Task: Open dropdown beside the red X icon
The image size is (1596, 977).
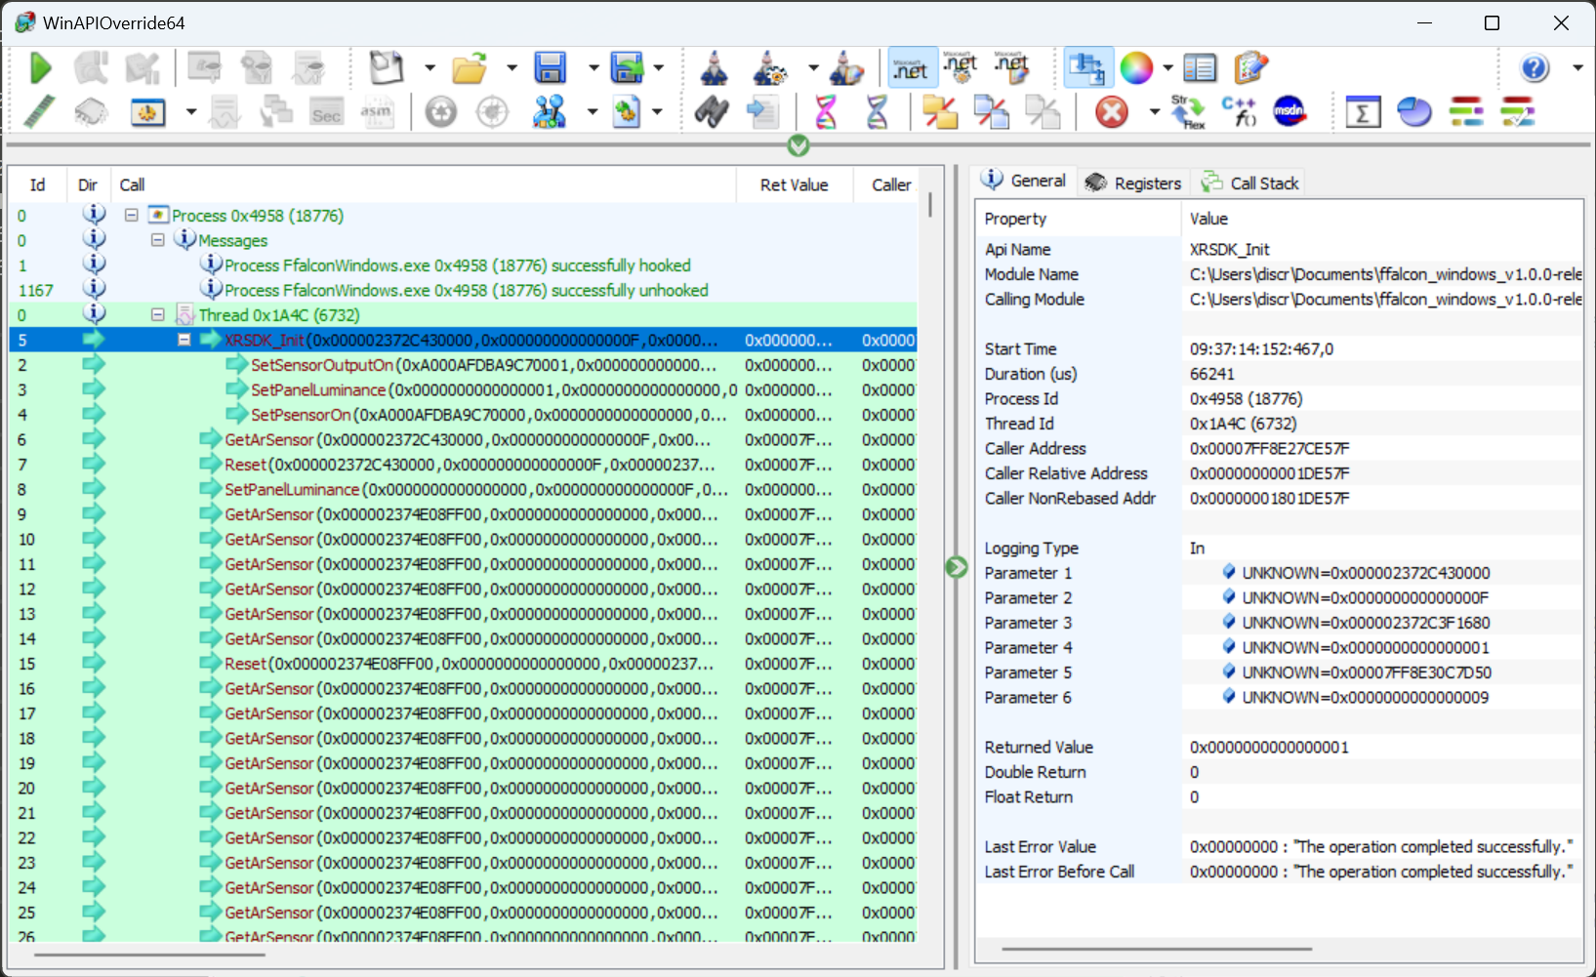Action: [x=1154, y=112]
